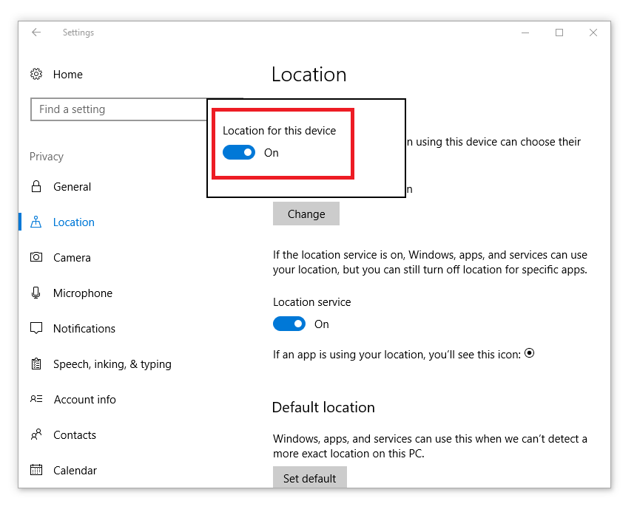
Task: Open the Camera icon in sidebar
Action: click(x=36, y=257)
